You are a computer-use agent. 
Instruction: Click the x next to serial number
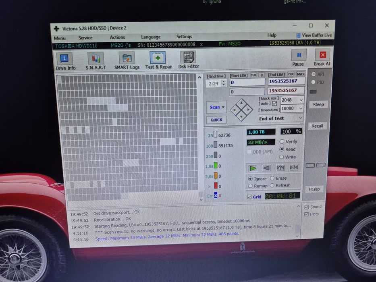201,45
